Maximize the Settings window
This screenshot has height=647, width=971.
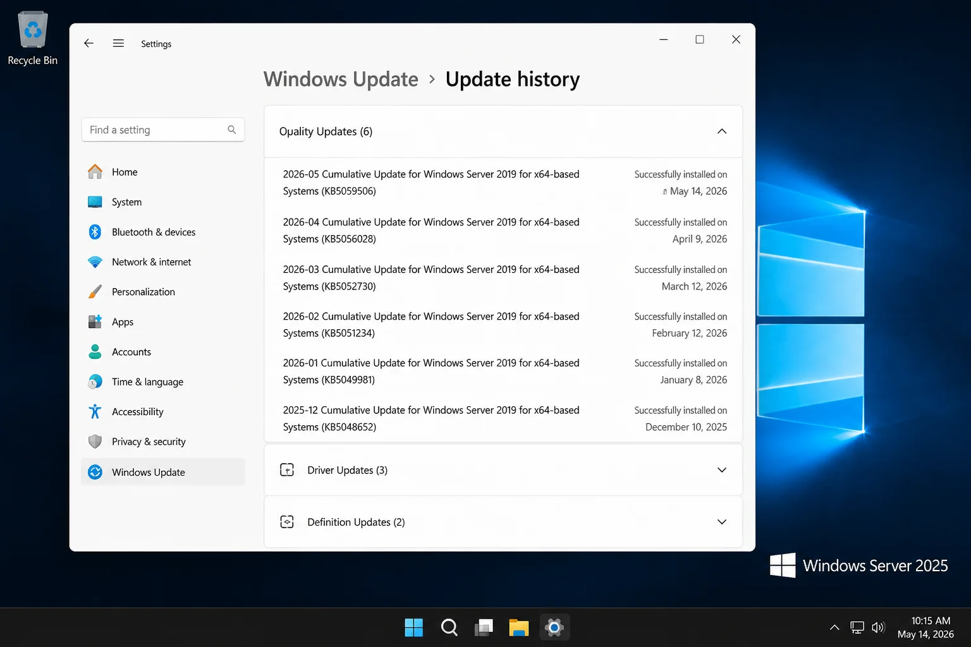700,39
